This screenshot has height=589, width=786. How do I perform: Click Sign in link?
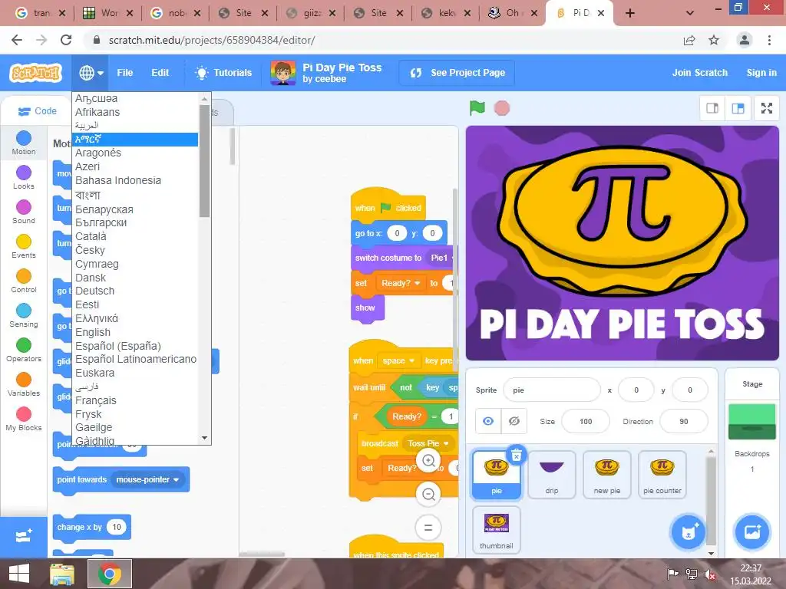(x=761, y=73)
